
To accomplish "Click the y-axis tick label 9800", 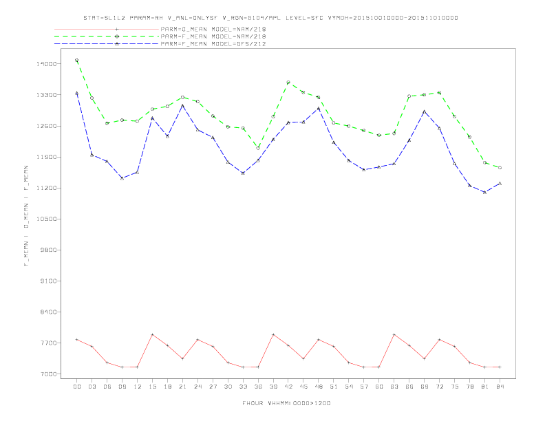I will click(48, 250).
